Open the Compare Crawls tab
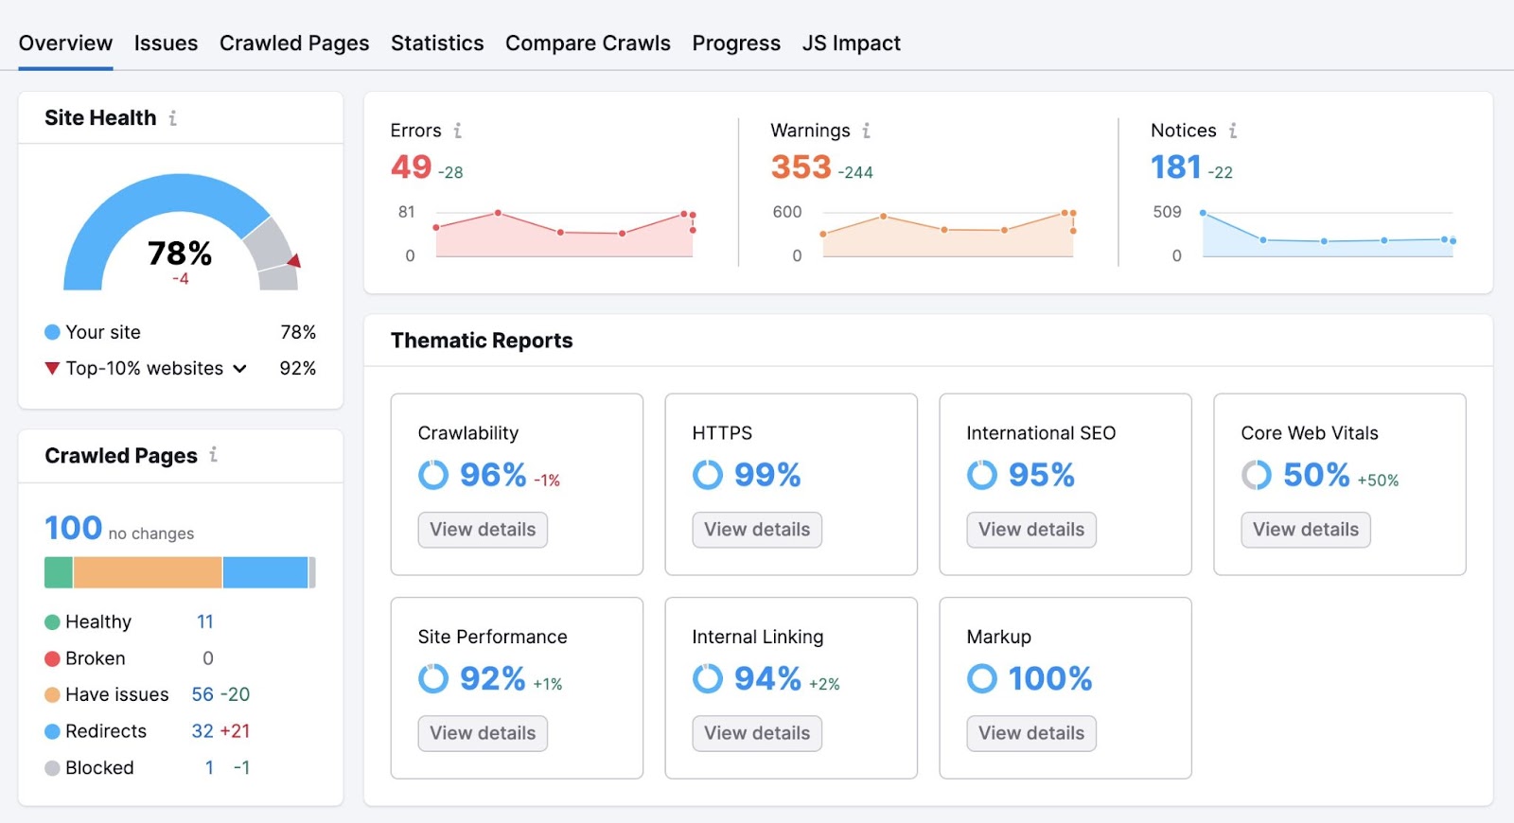The height and width of the screenshot is (823, 1514). coord(588,44)
